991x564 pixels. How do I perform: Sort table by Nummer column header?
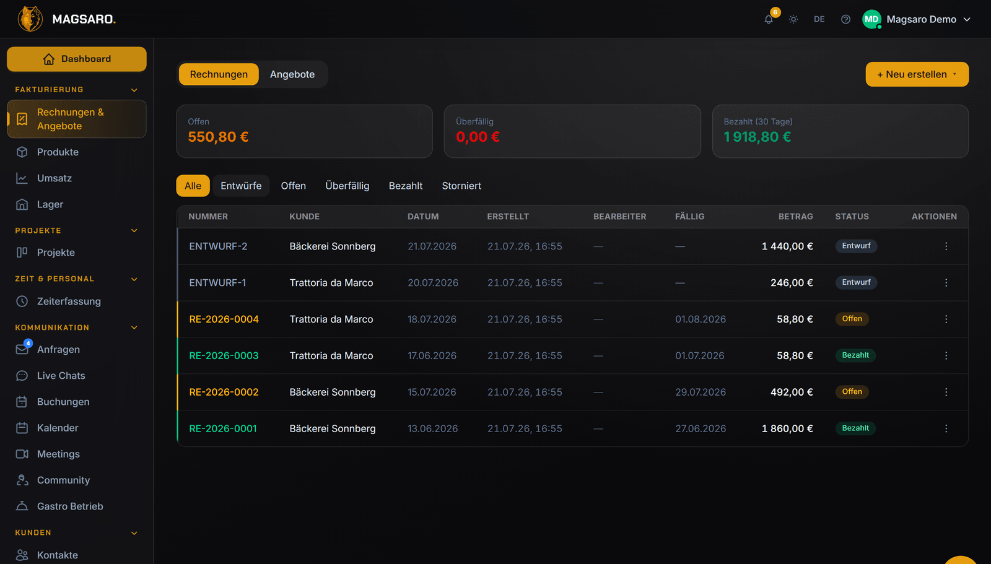[208, 217]
